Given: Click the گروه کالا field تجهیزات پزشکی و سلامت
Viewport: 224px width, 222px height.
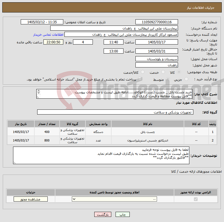Looking at the screenshot, I should click(x=115, y=112).
